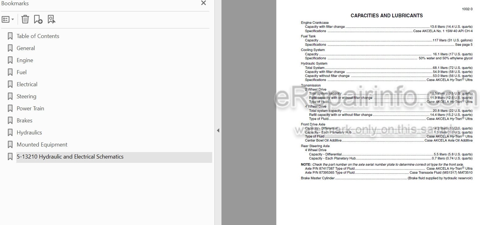This screenshot has width=480, height=225.
Task: Click the Cooling System section heading
Action: tap(313, 50)
